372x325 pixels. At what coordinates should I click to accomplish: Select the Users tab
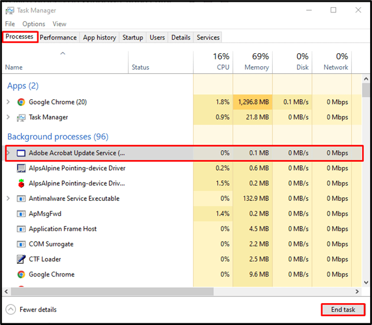[157, 37]
